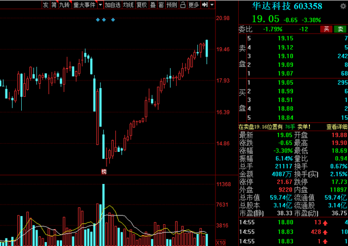Image resolution: width=348 pixels, height=246 pixels.
Task: Click the 内盘 value 11897
Action: (x=338, y=190)
